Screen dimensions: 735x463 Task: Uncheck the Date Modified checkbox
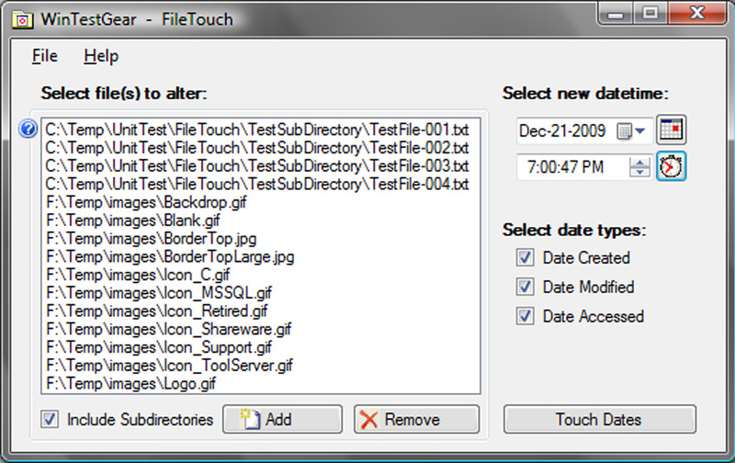(x=525, y=287)
